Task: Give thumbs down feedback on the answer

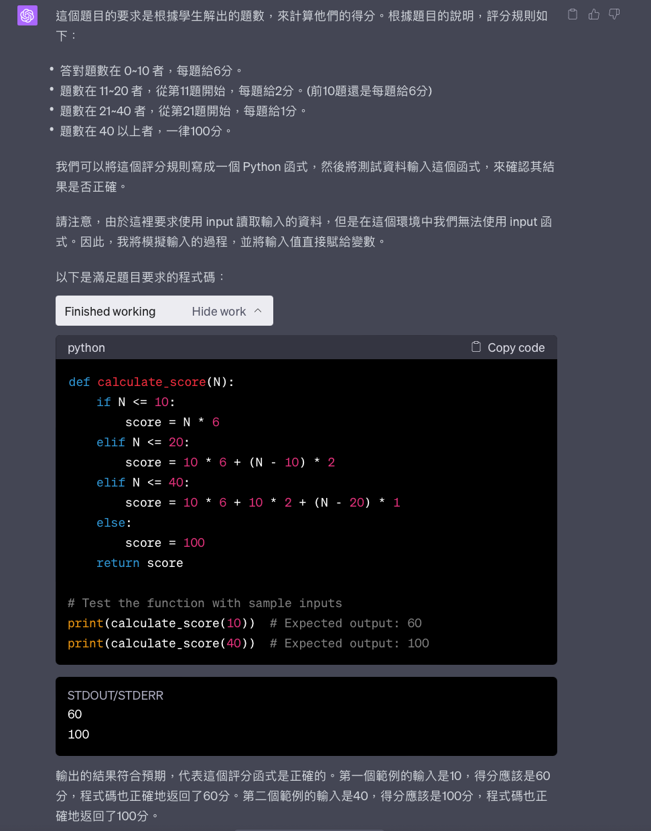Action: (x=614, y=14)
